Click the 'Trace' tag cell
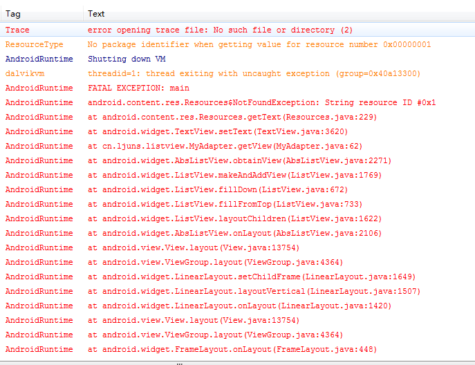This screenshot has width=475, height=365. [17, 30]
